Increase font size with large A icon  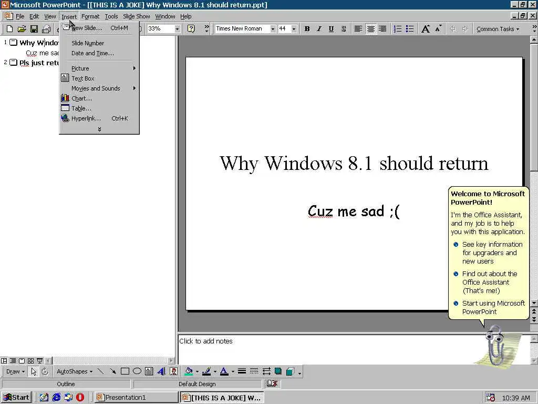tap(426, 29)
